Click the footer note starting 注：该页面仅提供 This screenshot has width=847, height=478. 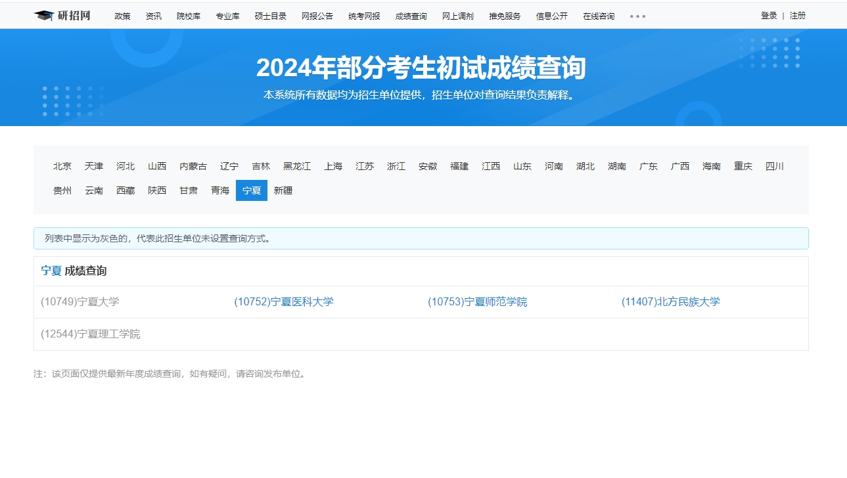[170, 374]
